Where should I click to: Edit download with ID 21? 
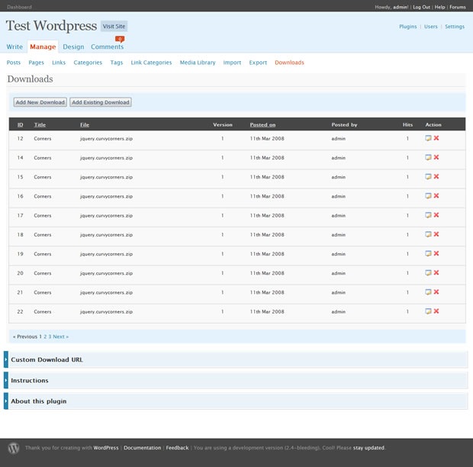428,292
